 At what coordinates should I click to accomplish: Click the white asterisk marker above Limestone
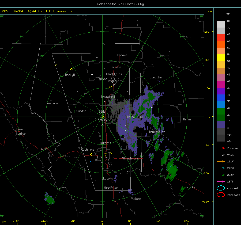tap(51, 101)
